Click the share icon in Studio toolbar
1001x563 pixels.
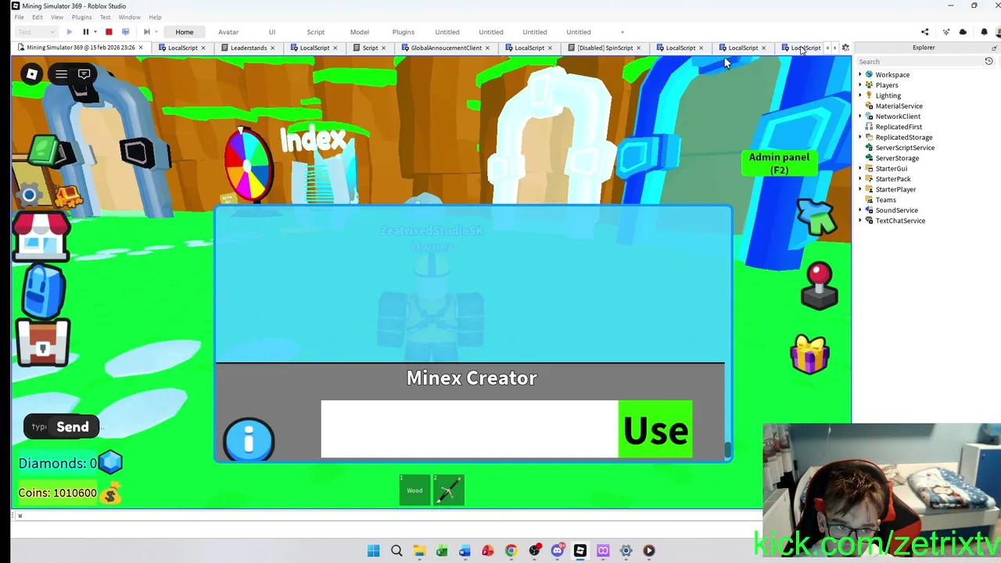pos(924,32)
